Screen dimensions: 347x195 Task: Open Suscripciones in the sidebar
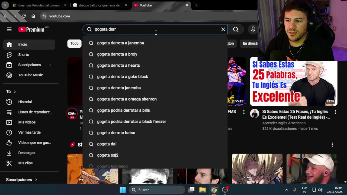29,65
